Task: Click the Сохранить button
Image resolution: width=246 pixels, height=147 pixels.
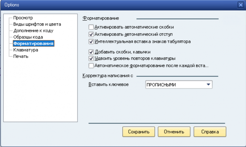Action: (x=139, y=132)
